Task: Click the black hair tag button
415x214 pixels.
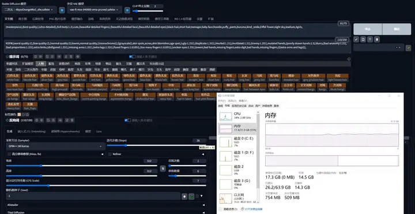Action: (161, 78)
